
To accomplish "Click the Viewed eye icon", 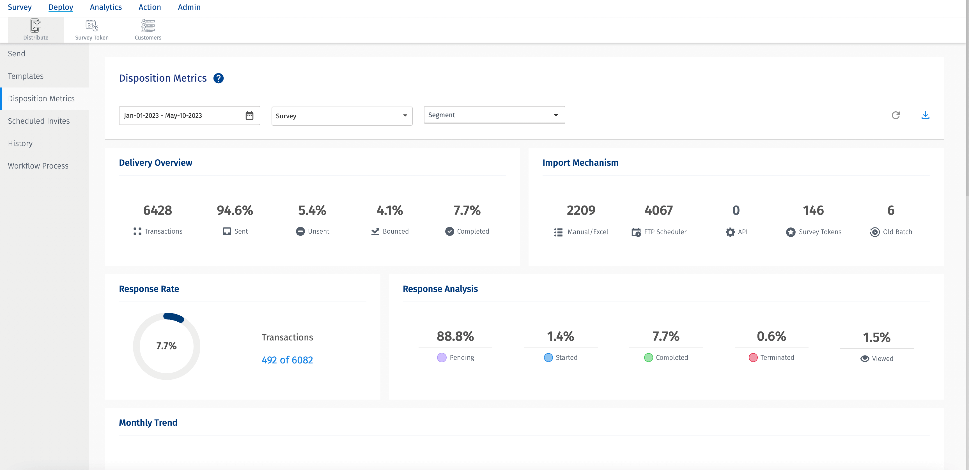I will 865,359.
